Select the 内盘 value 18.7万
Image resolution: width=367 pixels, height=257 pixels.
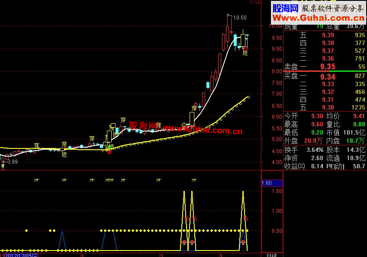(355, 141)
